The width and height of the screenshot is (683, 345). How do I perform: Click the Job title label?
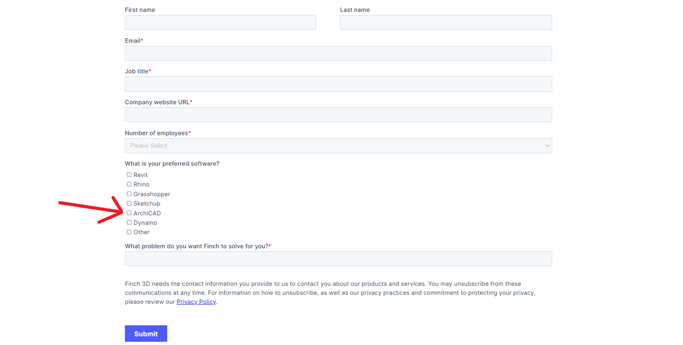(x=138, y=71)
